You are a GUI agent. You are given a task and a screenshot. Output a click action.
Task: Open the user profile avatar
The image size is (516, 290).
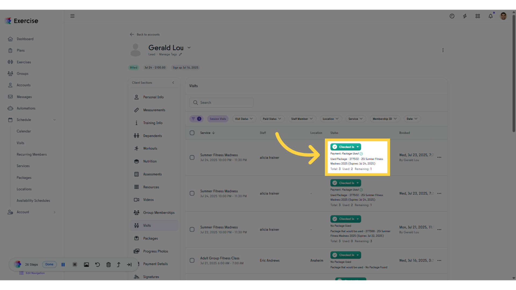(x=503, y=16)
